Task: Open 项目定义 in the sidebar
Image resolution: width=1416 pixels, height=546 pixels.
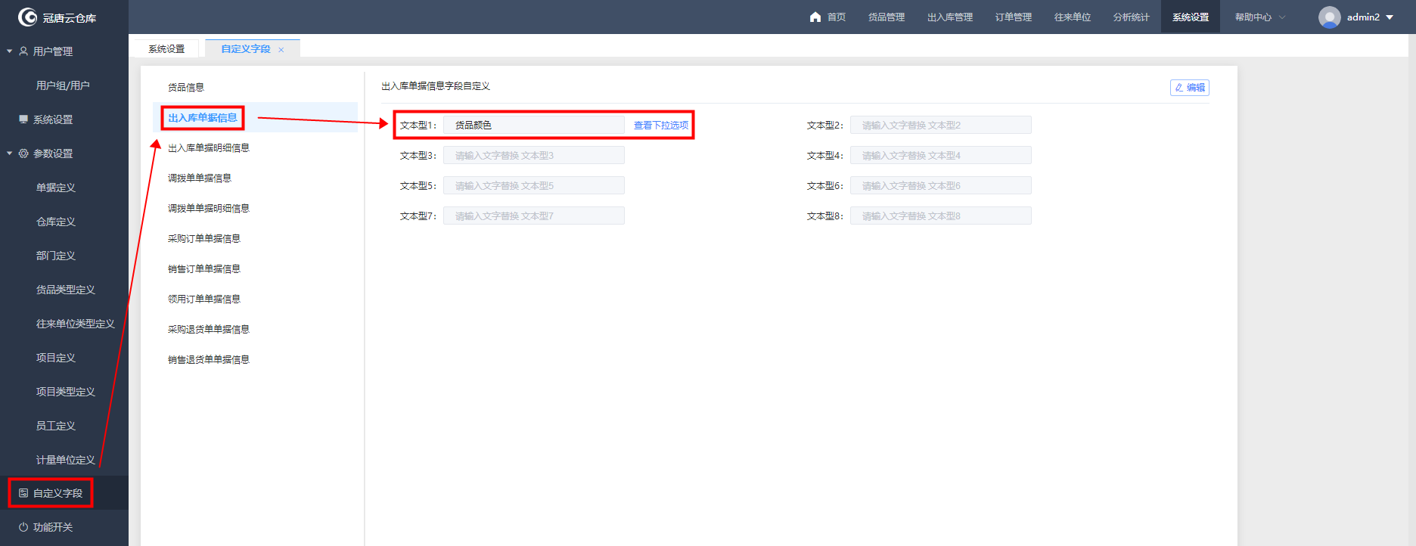Action: tap(56, 358)
